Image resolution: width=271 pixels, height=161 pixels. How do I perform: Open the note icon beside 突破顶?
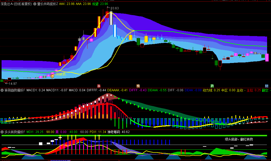[x=52, y=76]
